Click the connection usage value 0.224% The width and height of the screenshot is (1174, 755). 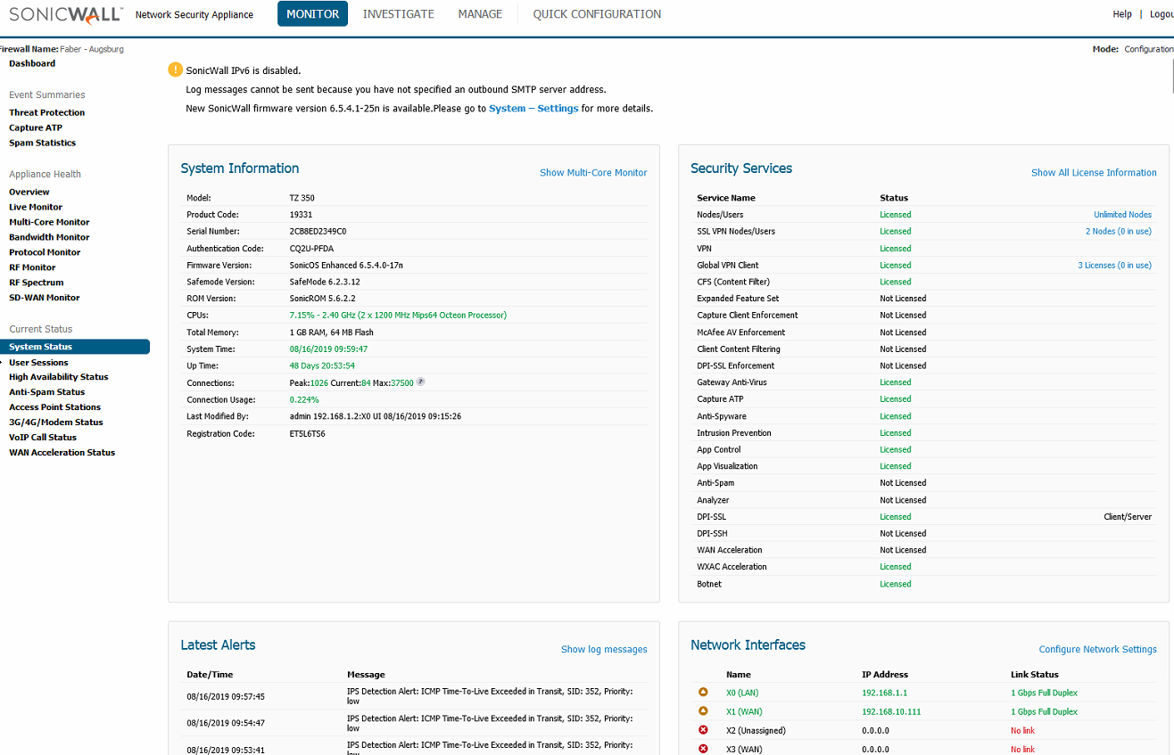tap(304, 400)
